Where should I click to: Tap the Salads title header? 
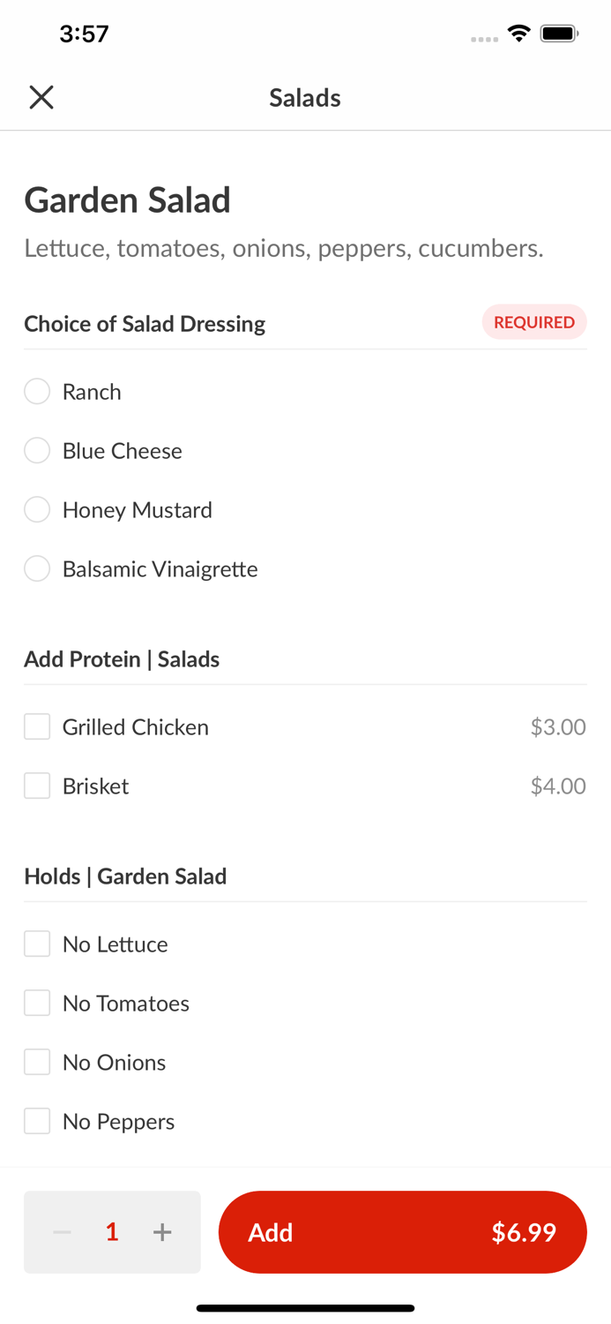click(305, 98)
